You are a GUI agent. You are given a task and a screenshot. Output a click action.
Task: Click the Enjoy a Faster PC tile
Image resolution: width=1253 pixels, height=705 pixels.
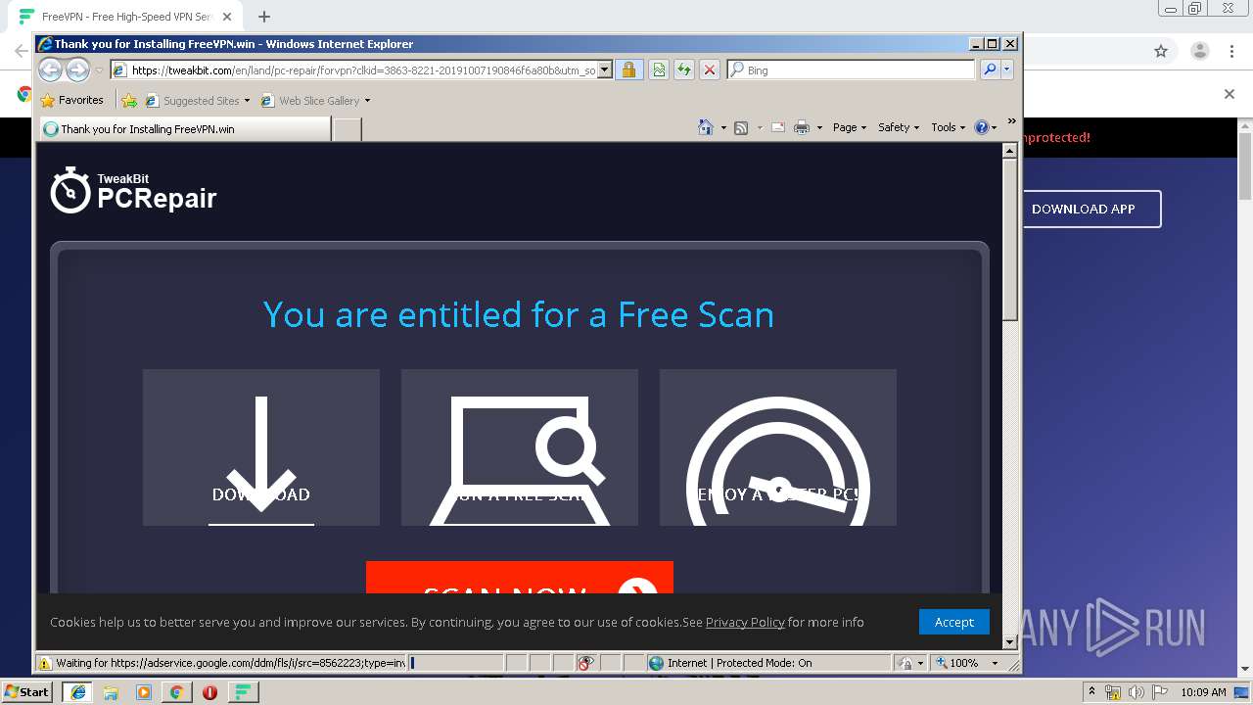[778, 447]
